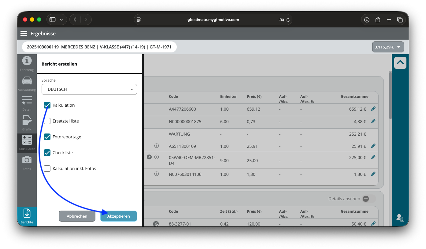Edit the A6511800109 row with pencil

tap(373, 146)
